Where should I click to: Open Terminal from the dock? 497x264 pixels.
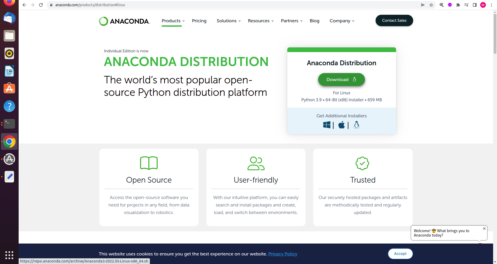tap(9, 124)
